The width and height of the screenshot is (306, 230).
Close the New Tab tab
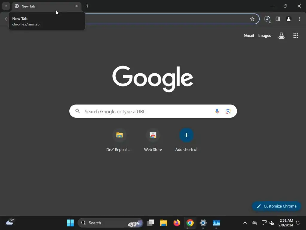pos(76,6)
